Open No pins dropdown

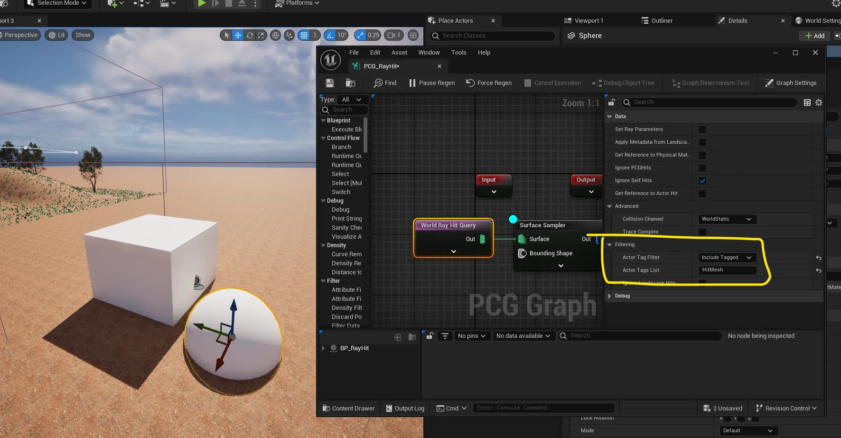[x=472, y=336]
